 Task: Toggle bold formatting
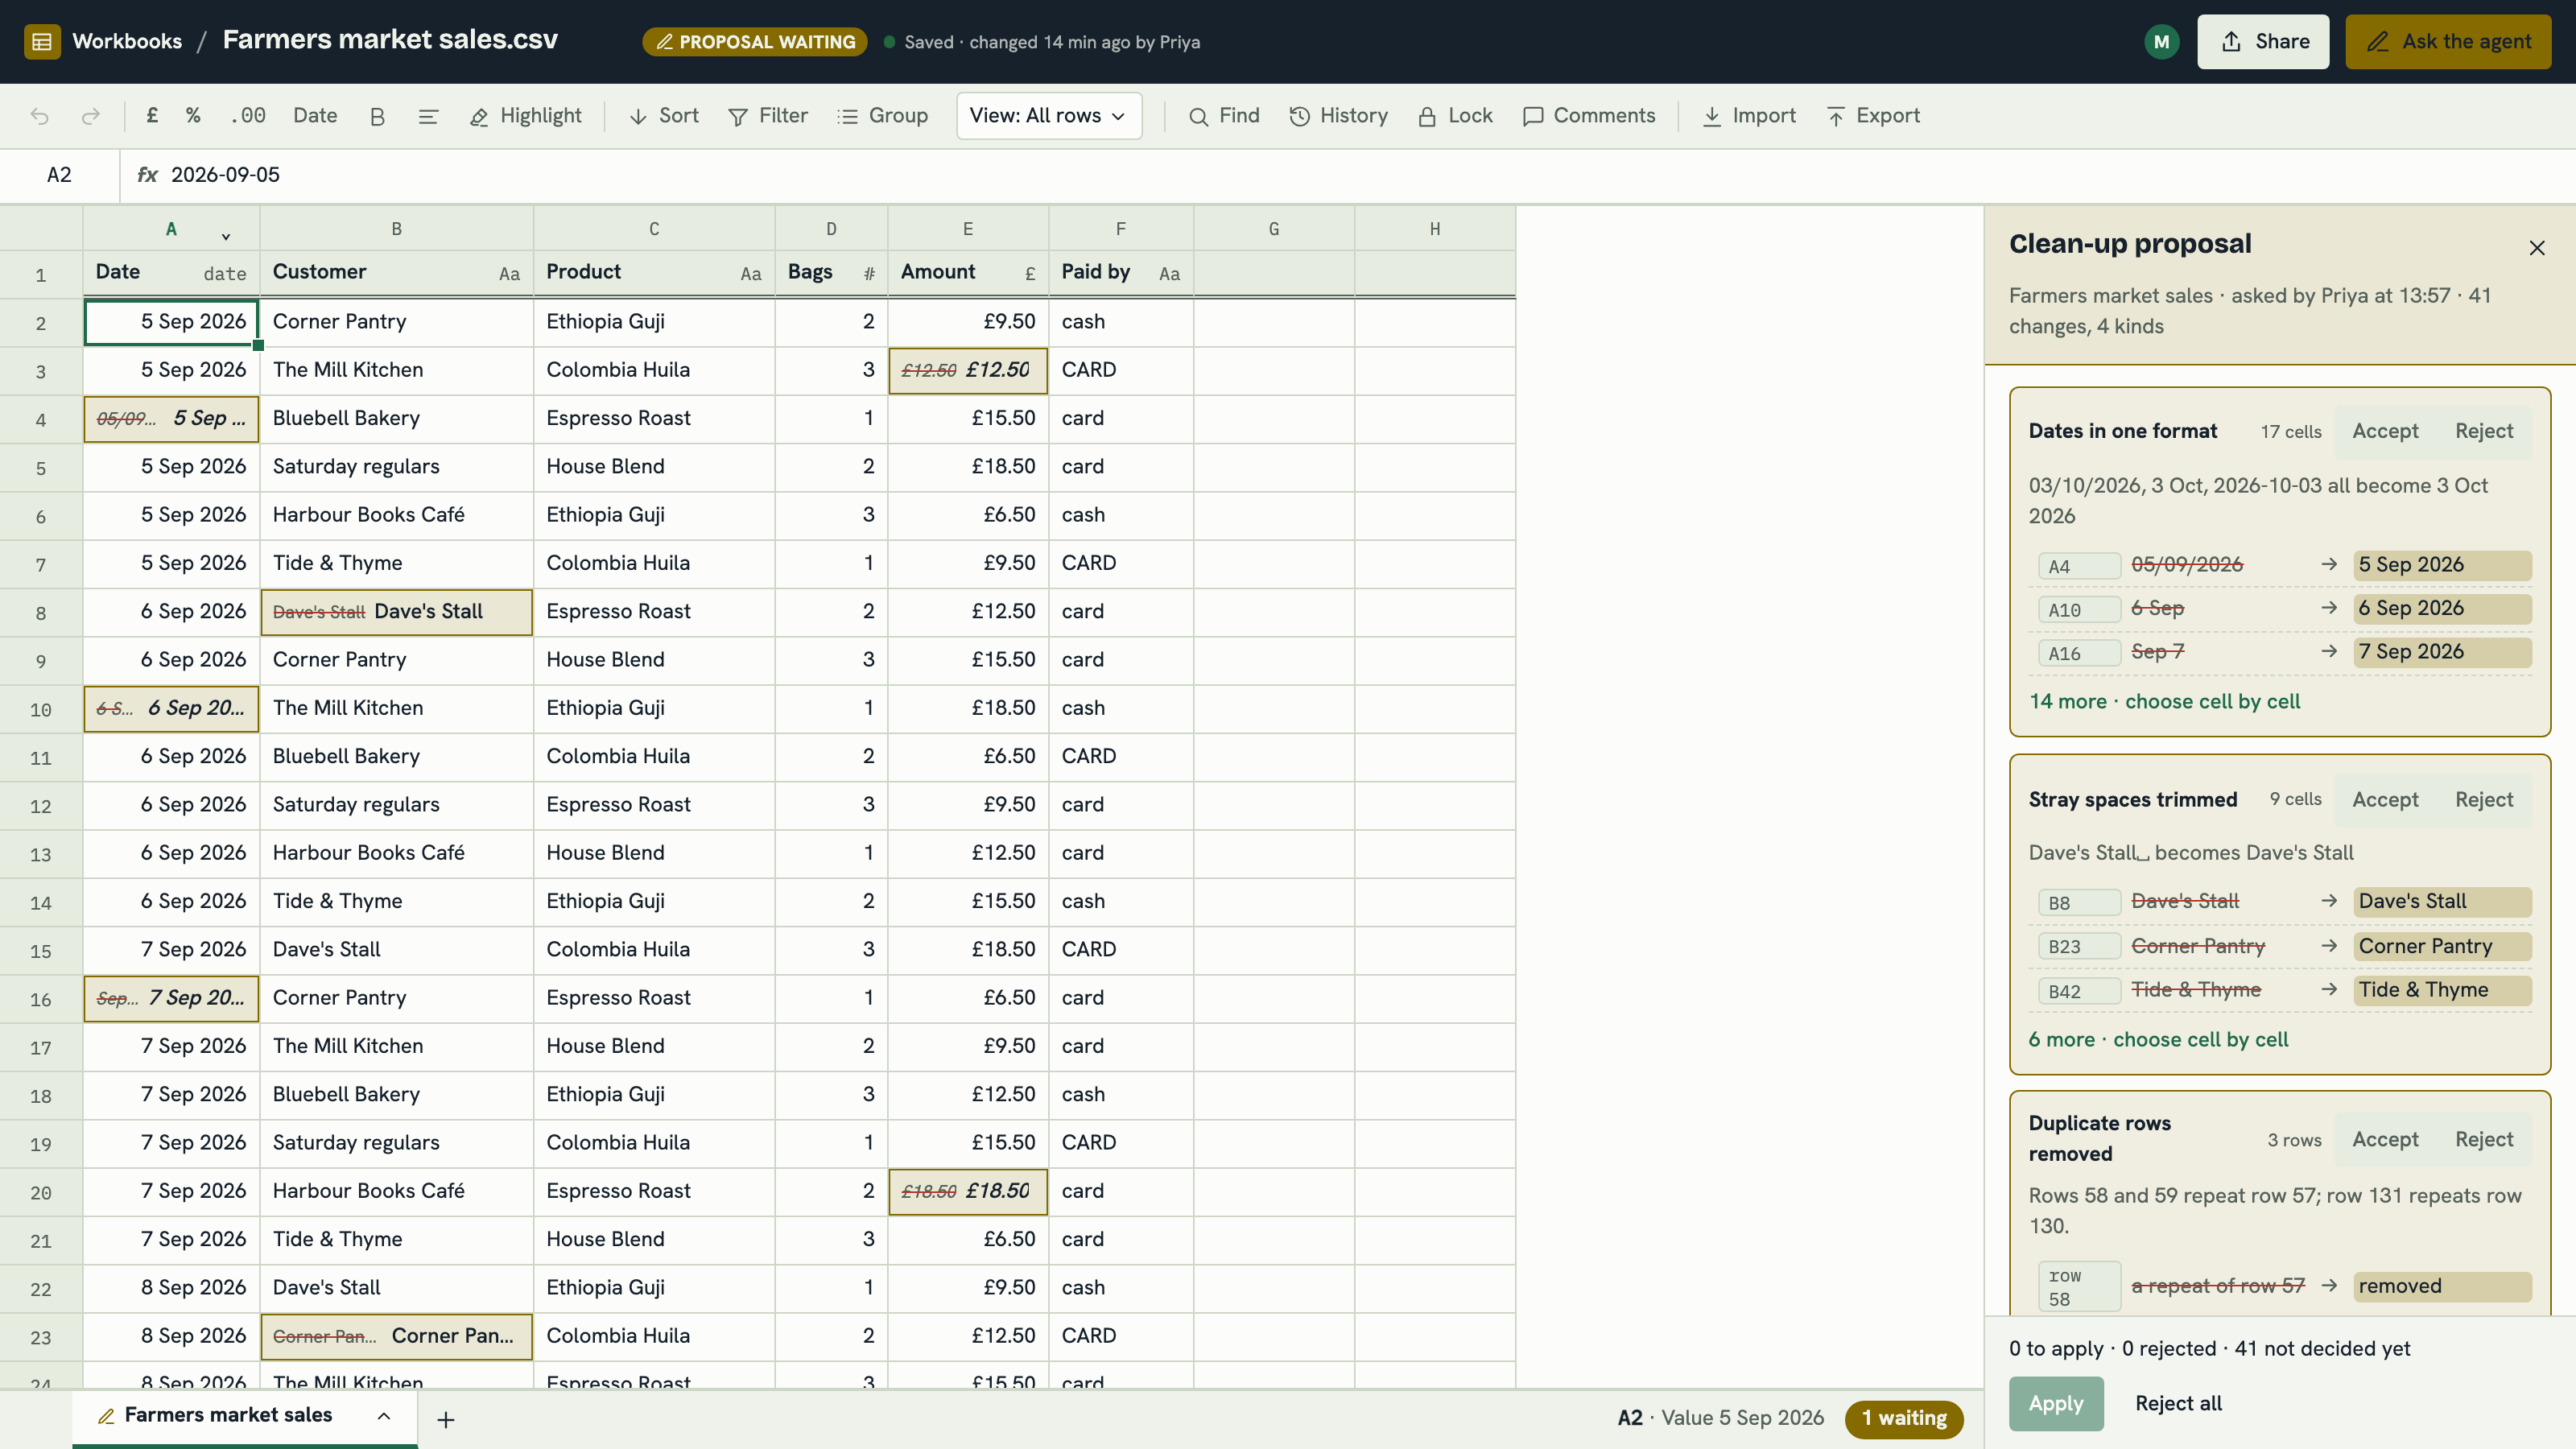(x=377, y=116)
